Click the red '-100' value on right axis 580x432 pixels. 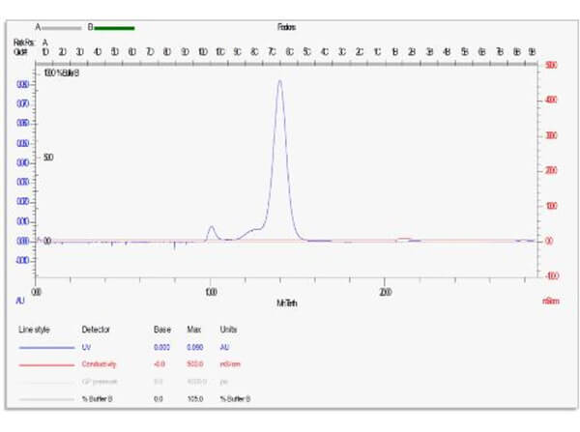[x=552, y=276]
